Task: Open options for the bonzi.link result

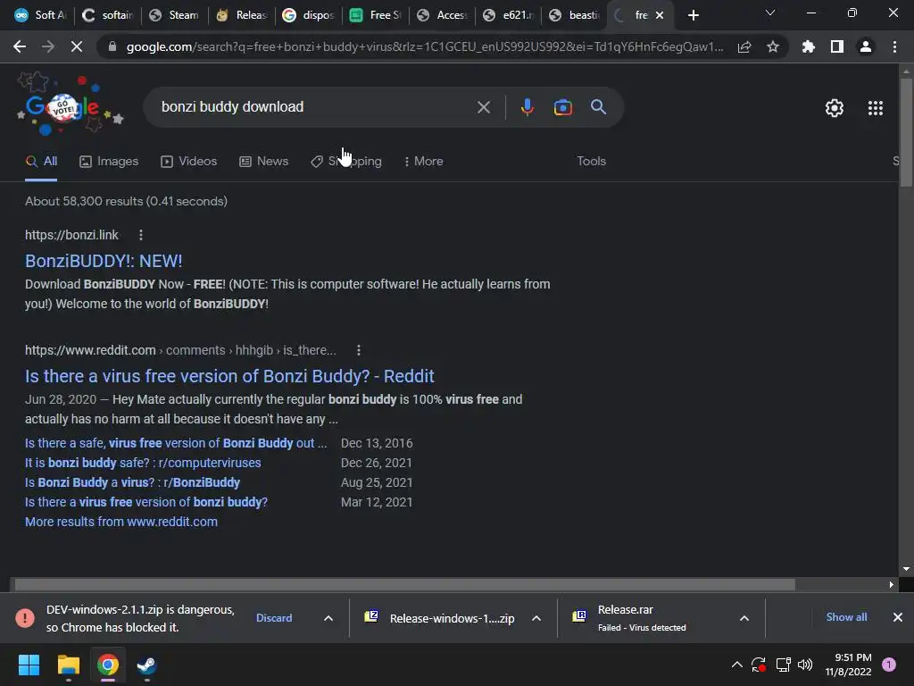Action: pyautogui.click(x=140, y=235)
